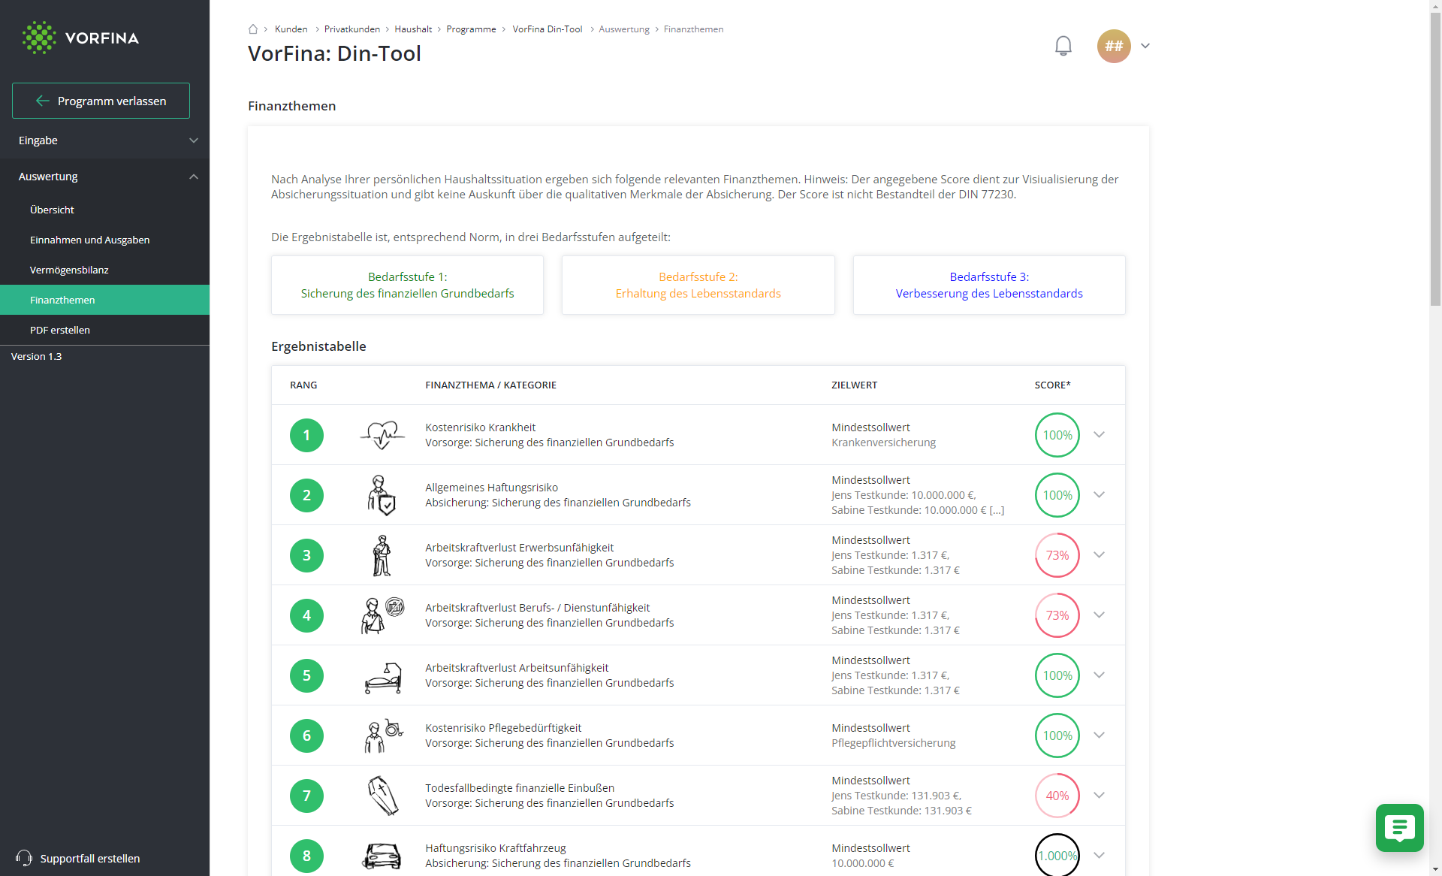Click rank badge 8

click(306, 856)
